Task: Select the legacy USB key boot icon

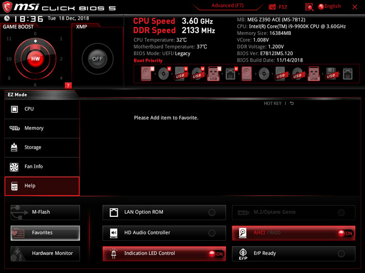Action: pos(314,74)
